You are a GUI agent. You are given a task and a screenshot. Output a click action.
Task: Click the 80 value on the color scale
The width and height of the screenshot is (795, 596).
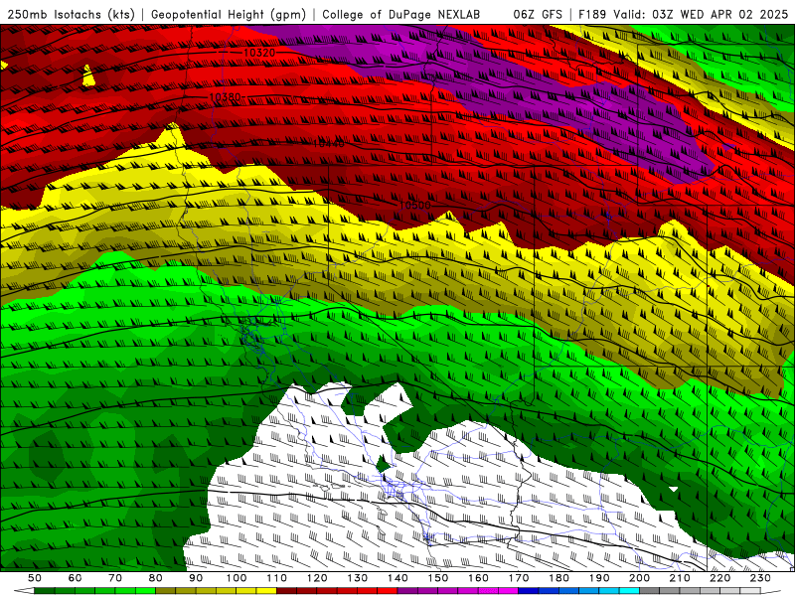tap(156, 578)
